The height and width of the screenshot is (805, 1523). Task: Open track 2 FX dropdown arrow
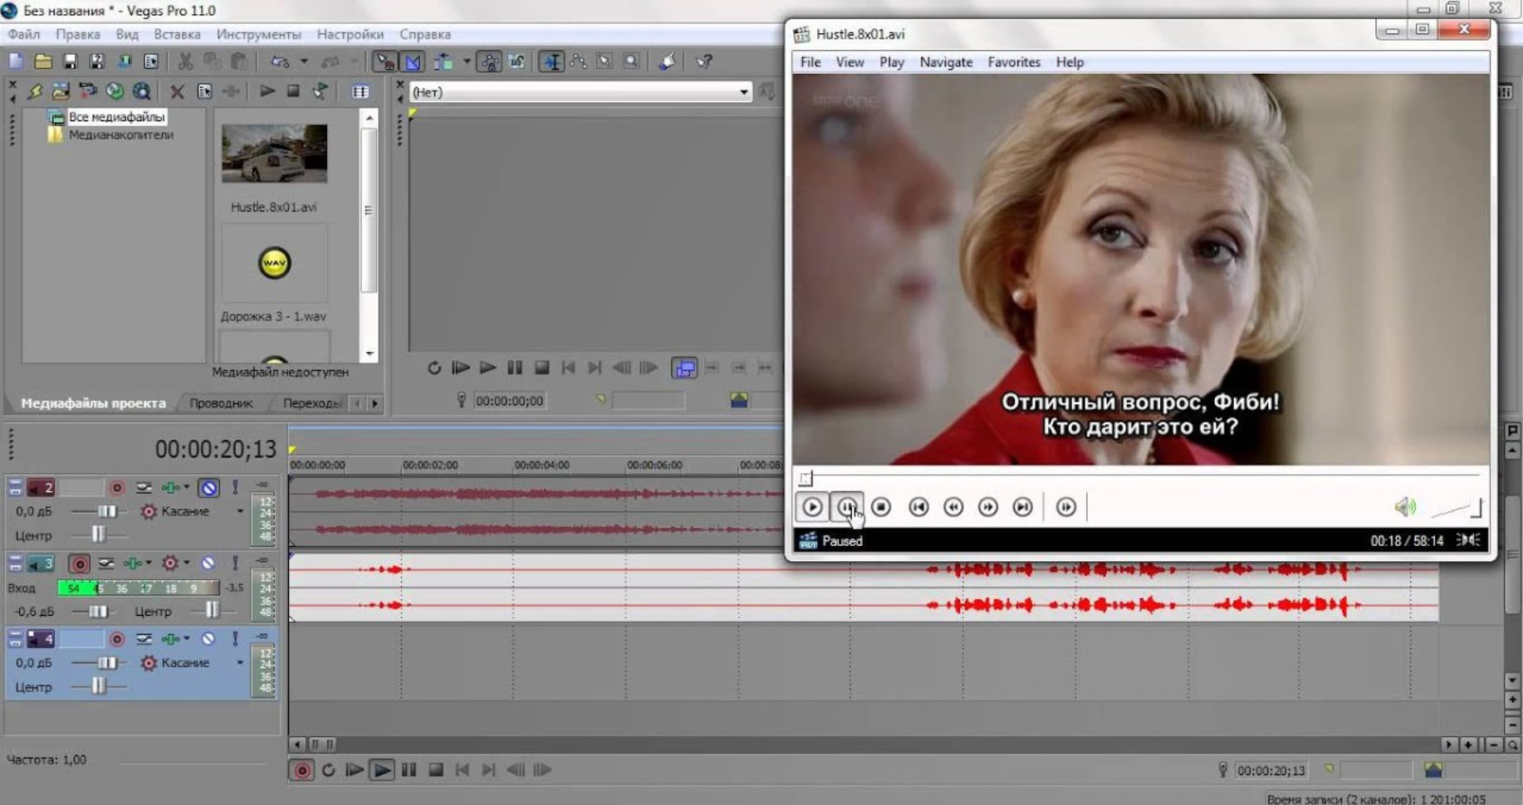tap(186, 488)
